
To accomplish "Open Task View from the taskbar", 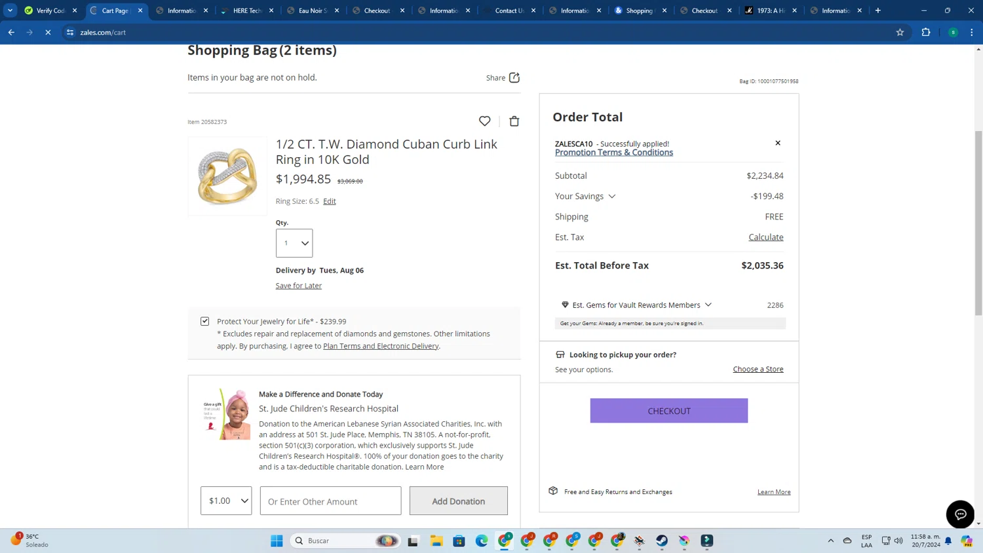I will [413, 541].
